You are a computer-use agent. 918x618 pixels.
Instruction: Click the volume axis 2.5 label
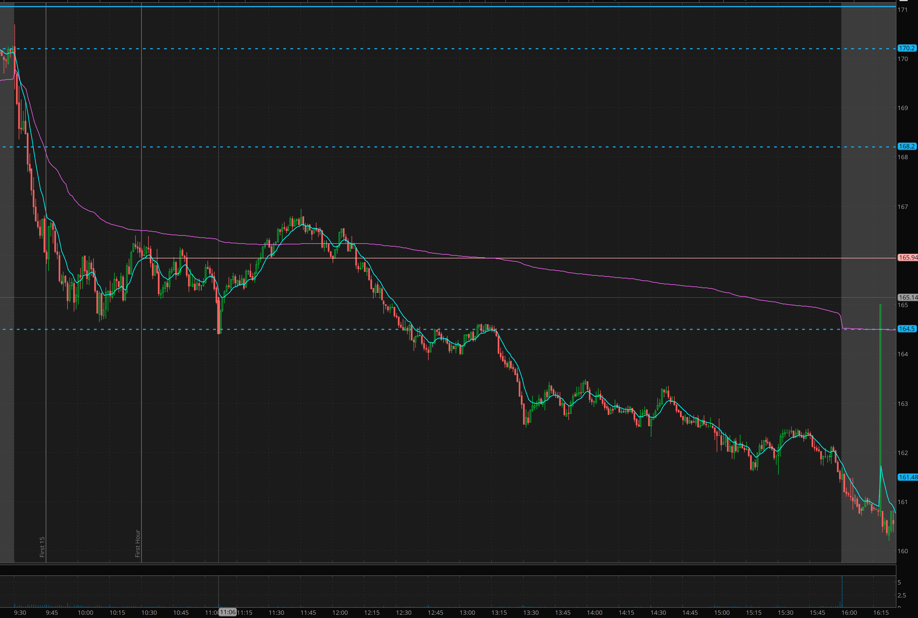(x=902, y=595)
